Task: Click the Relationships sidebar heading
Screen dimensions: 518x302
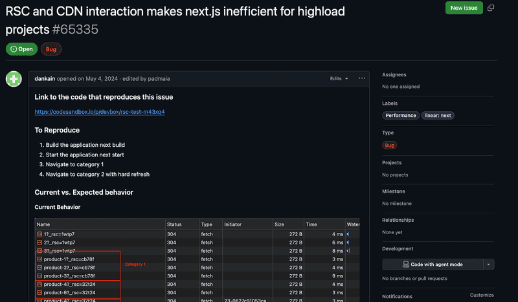Action: point(398,220)
